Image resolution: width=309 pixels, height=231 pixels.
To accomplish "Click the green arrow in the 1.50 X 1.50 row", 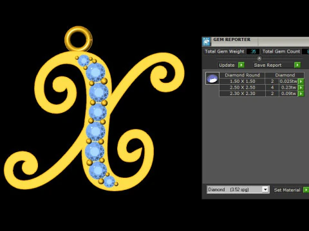I will (301, 81).
